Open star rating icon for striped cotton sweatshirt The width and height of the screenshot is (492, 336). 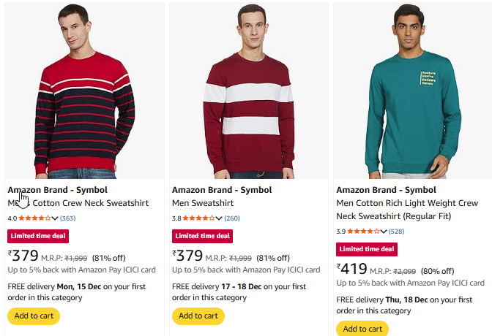pyautogui.click(x=35, y=218)
